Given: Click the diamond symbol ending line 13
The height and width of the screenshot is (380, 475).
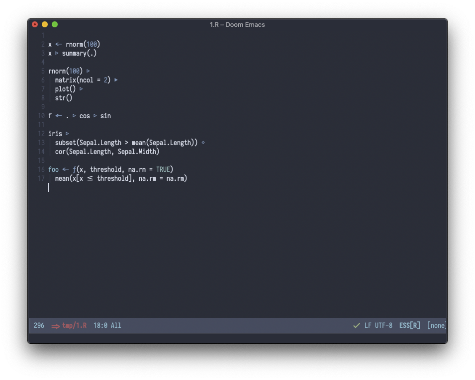Looking at the screenshot, I should [203, 143].
